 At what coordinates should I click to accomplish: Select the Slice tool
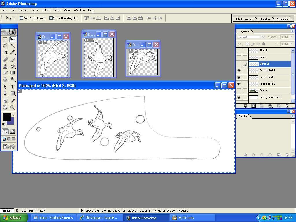click(x=13, y=52)
